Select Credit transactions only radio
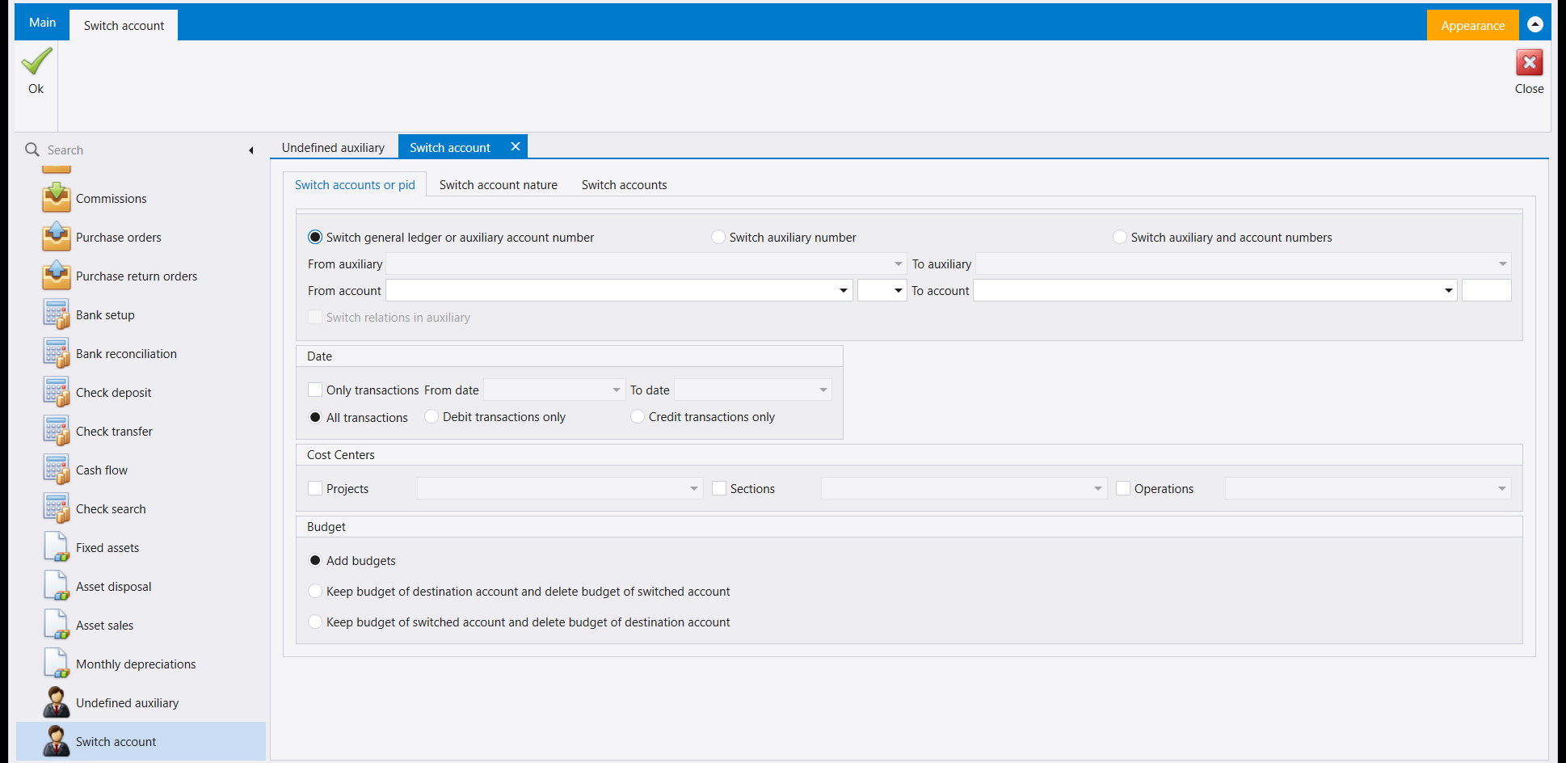This screenshot has width=1566, height=763. 638,416
